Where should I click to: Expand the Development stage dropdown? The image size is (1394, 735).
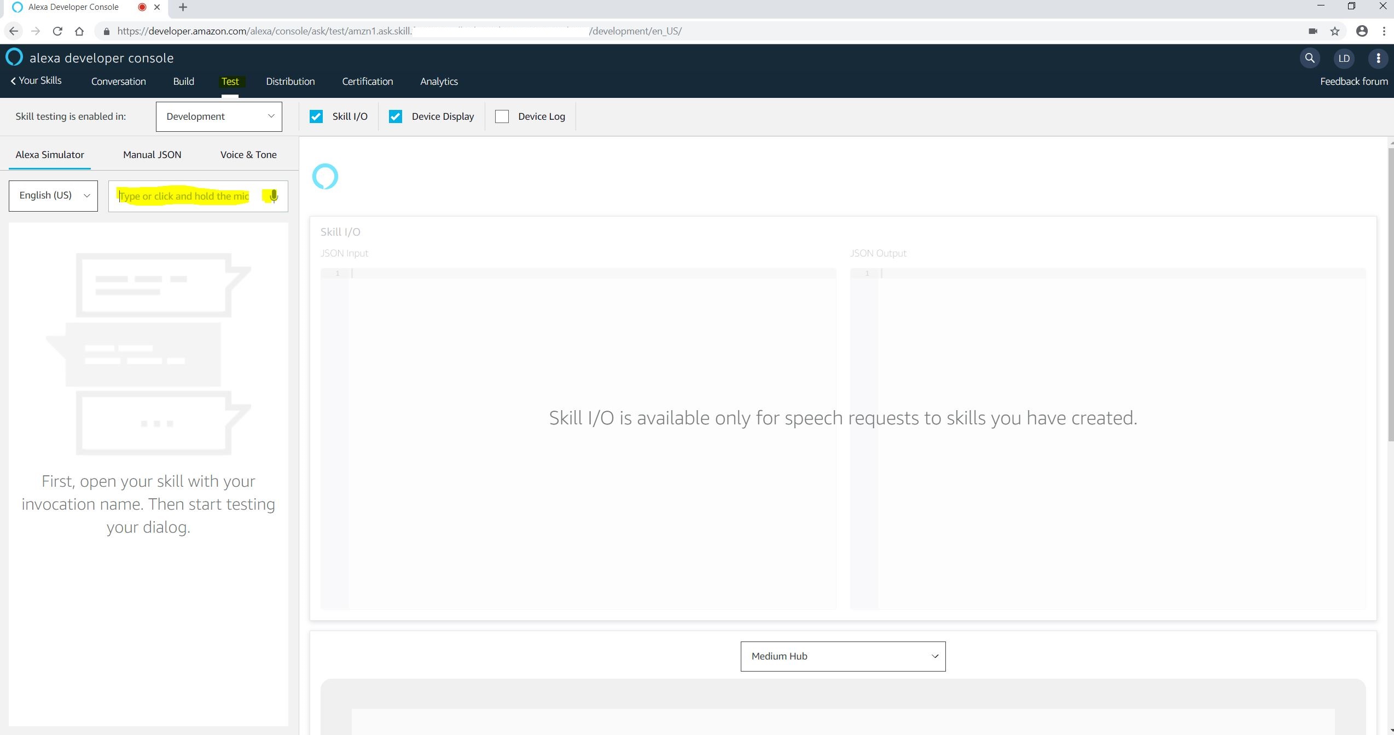pos(219,116)
